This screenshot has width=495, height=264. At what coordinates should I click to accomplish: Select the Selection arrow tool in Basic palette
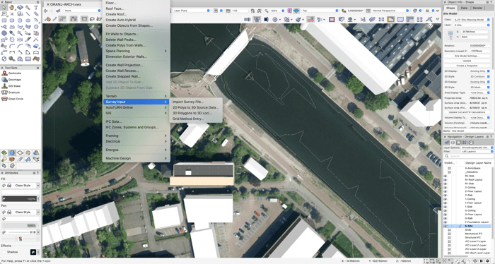4,7
